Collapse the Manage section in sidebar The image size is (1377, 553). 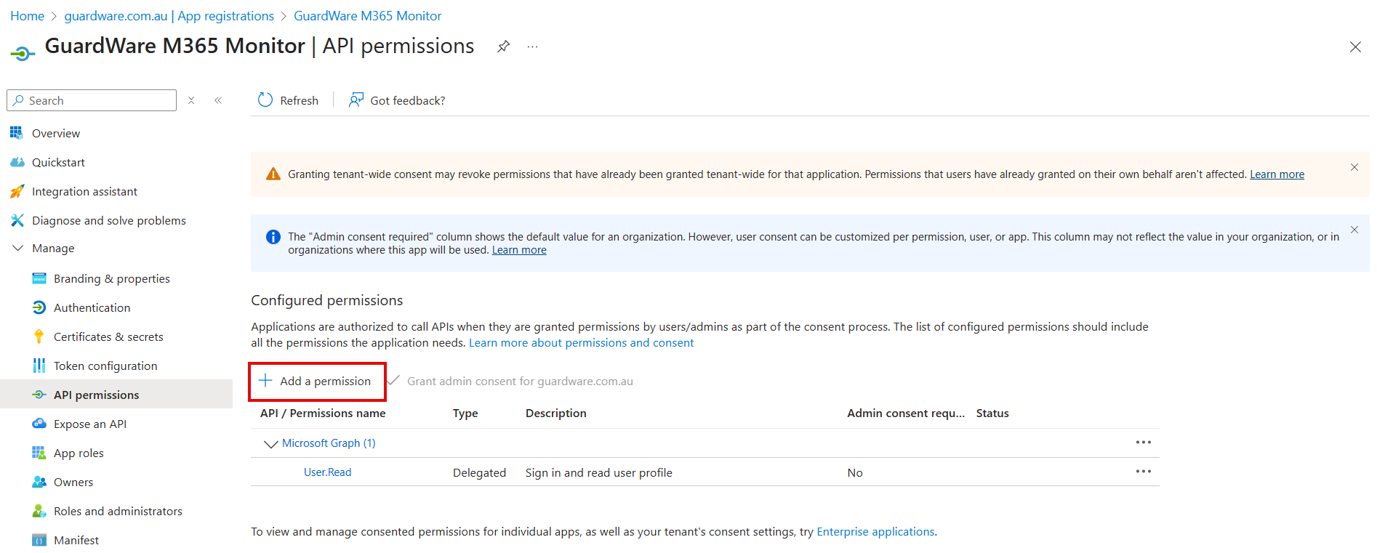pyautogui.click(x=18, y=249)
